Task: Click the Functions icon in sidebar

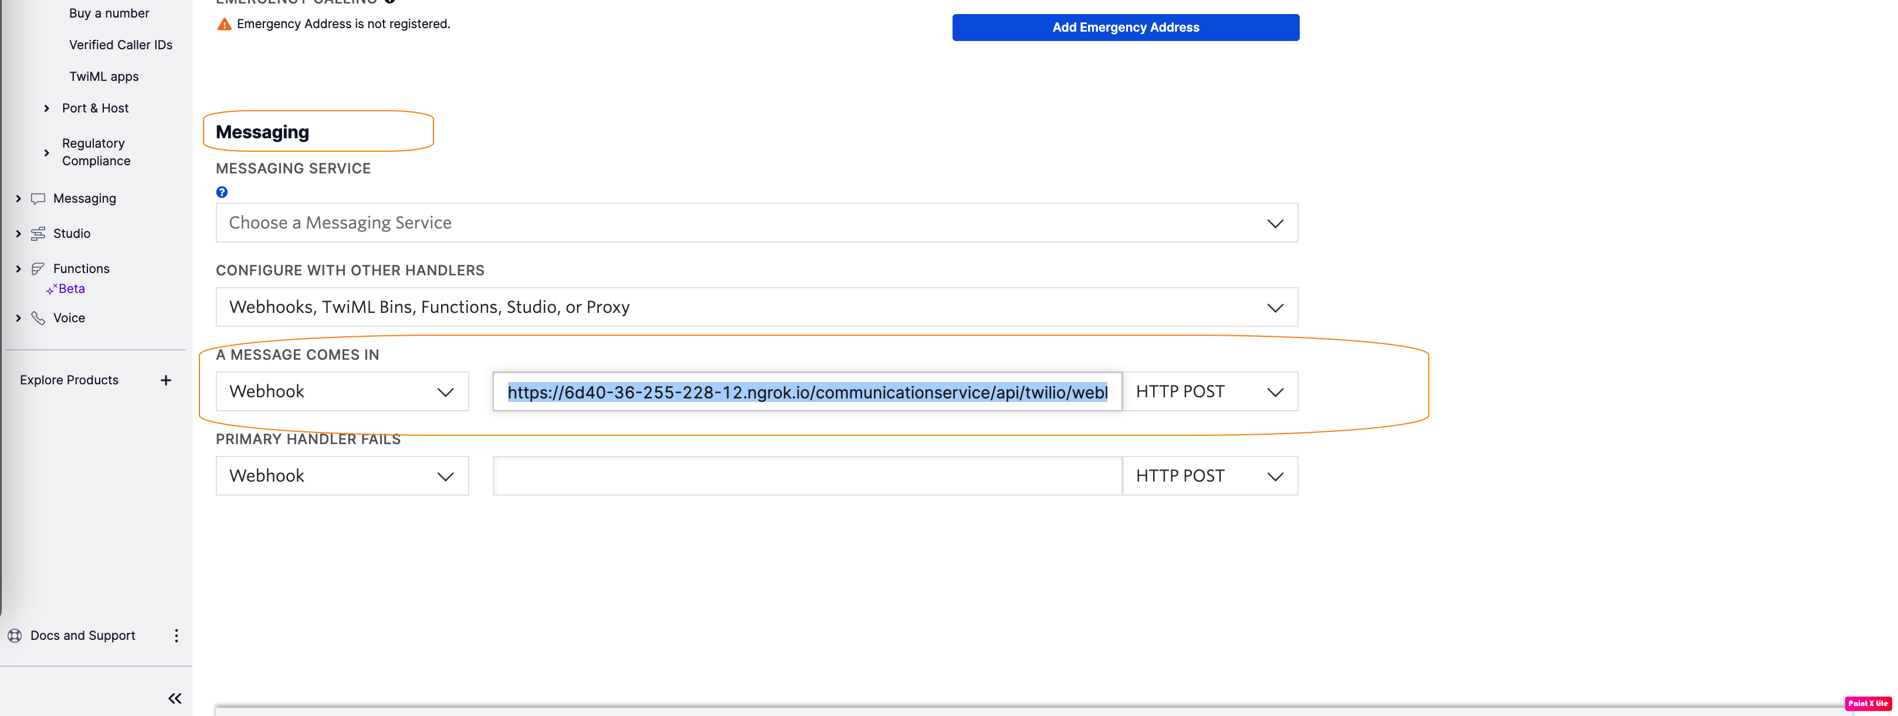Action: point(38,268)
